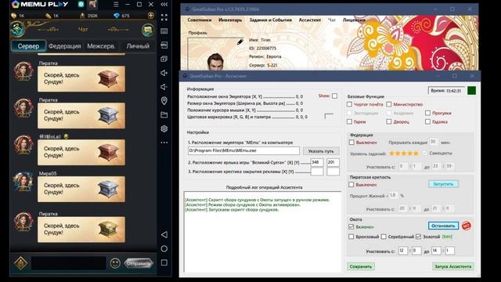Check Серебряный chest checkbox
This screenshot has width=501, height=282.
[384, 237]
